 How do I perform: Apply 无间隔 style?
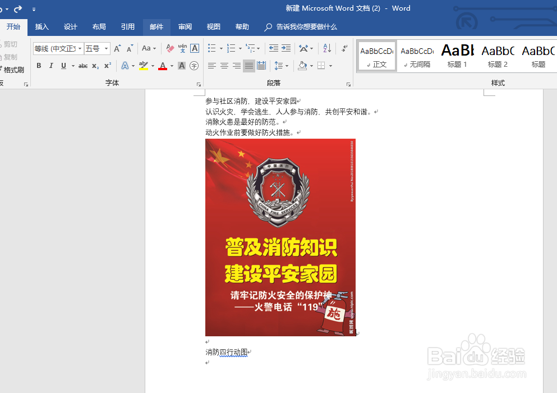[x=417, y=56]
